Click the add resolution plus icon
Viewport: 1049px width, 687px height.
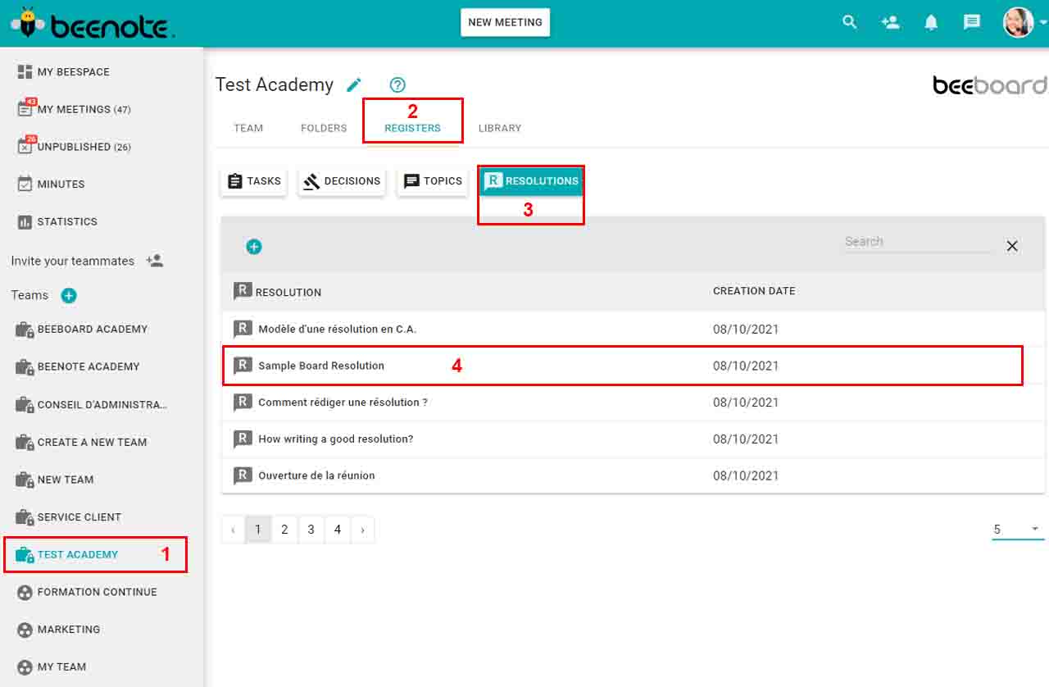(x=254, y=247)
